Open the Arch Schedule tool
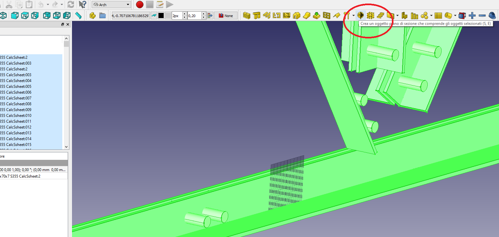 [438, 15]
